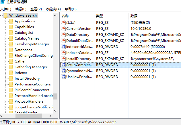Click the tree horizontal scrollbar thumb
This screenshot has height=125, width=181.
point(29,116)
